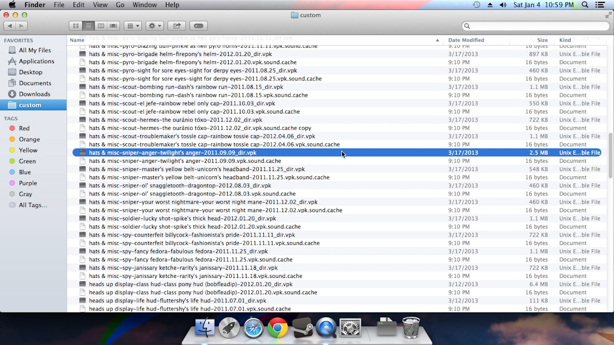Filter by the Green tag
This screenshot has height=345, width=614.
tap(27, 161)
